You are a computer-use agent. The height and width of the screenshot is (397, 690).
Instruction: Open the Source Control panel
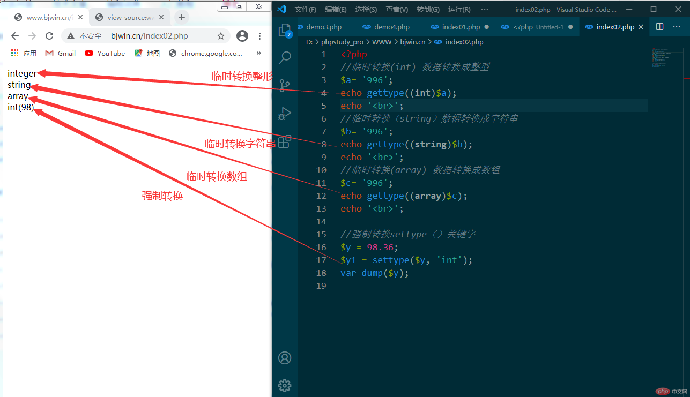[284, 86]
